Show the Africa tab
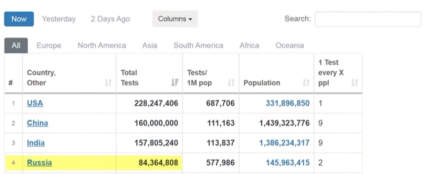425x174 pixels. point(249,46)
